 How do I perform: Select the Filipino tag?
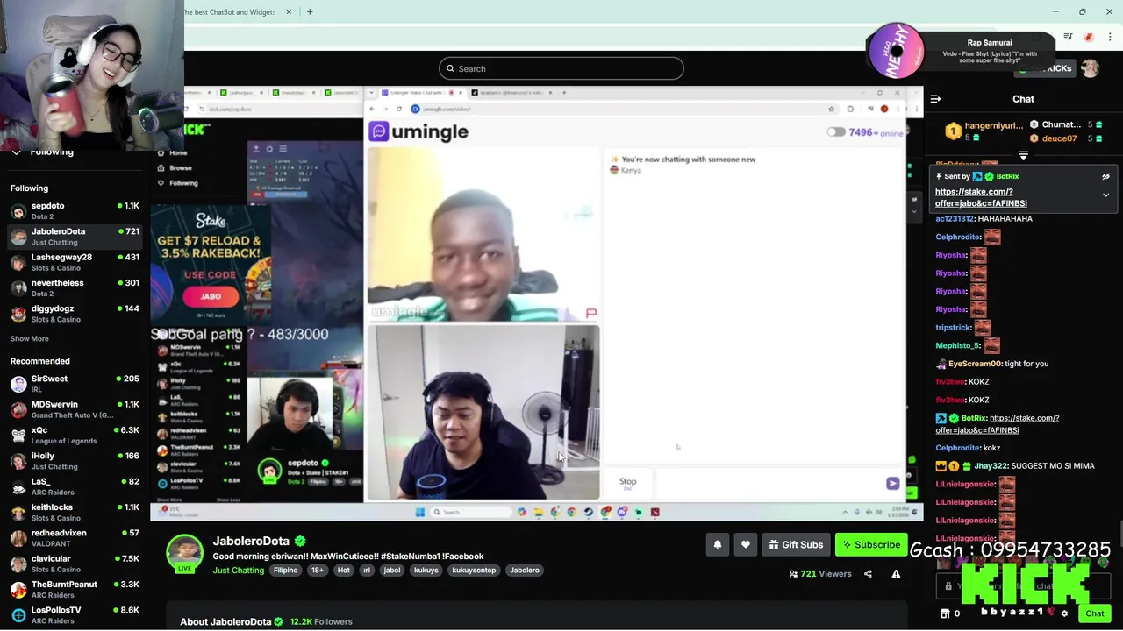[x=285, y=571]
